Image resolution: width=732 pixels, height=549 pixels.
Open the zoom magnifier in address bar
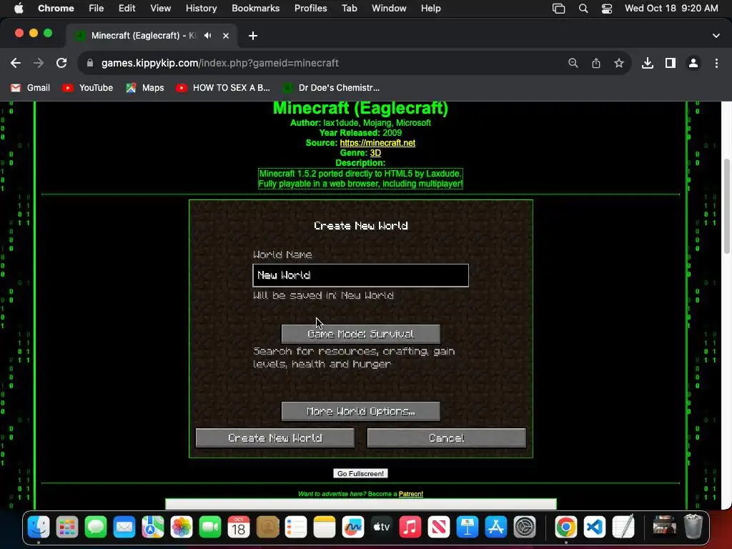click(573, 63)
